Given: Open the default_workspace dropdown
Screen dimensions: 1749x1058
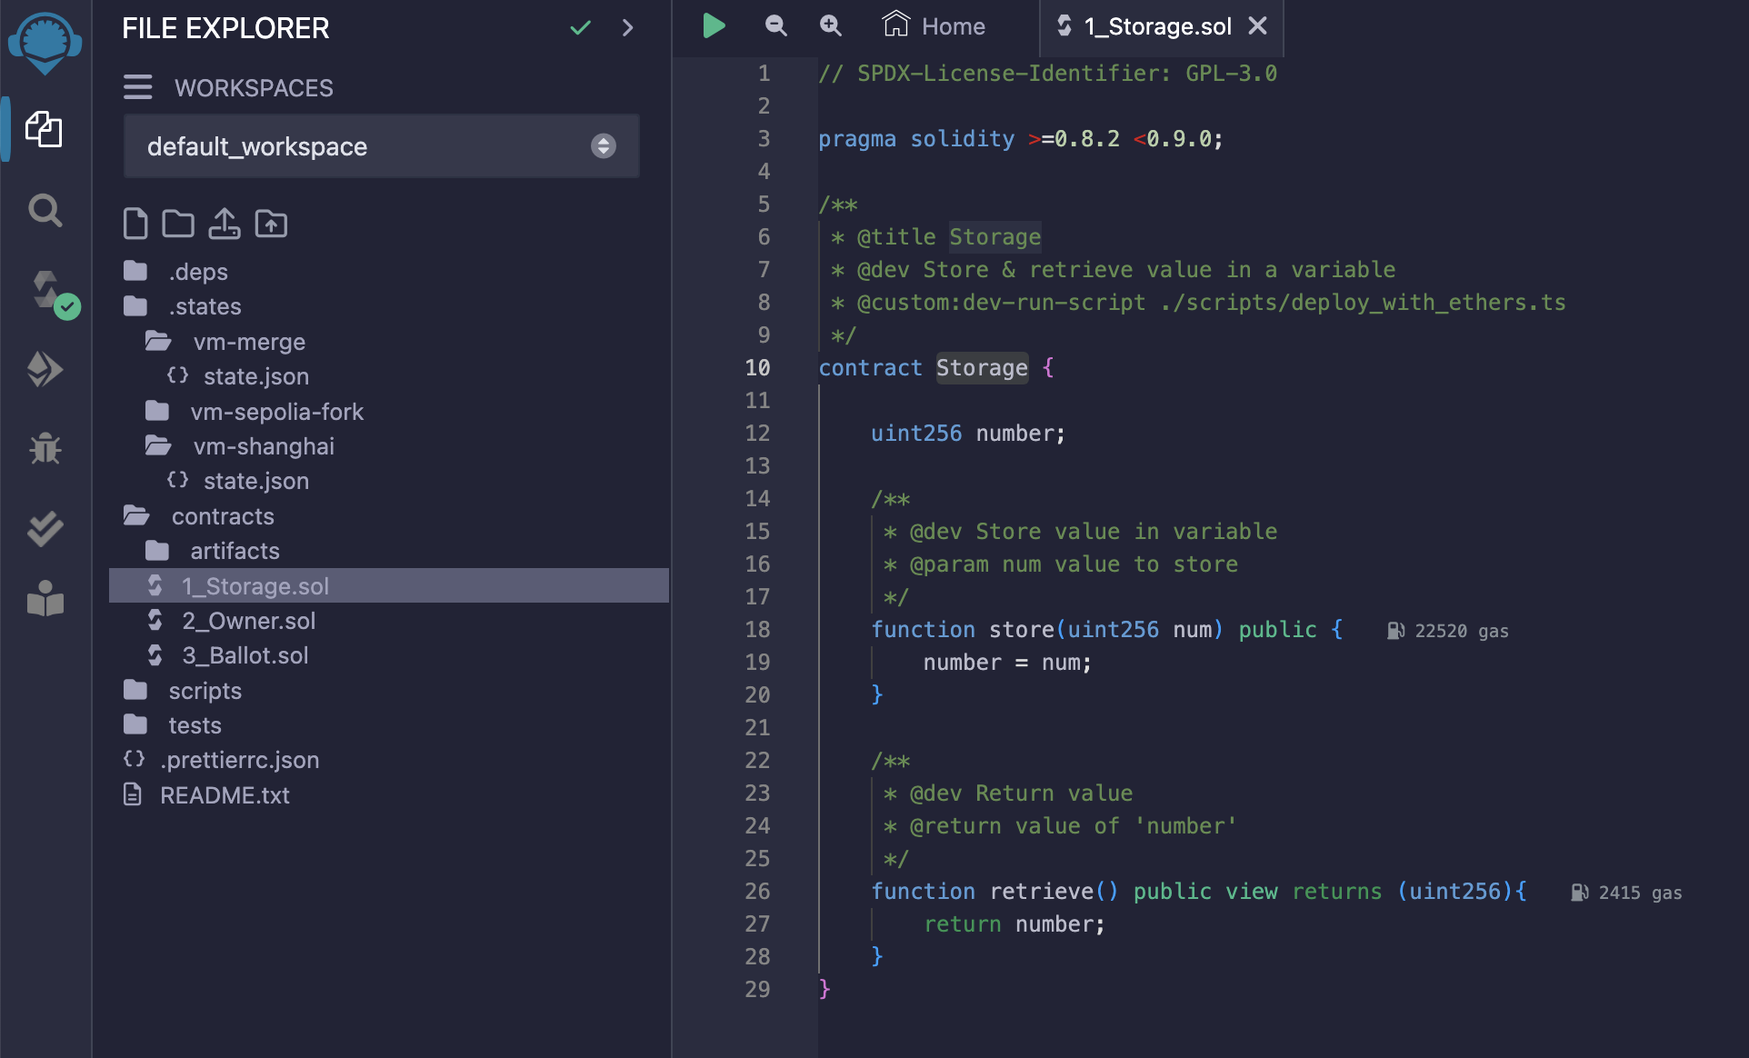Looking at the screenshot, I should click(382, 146).
